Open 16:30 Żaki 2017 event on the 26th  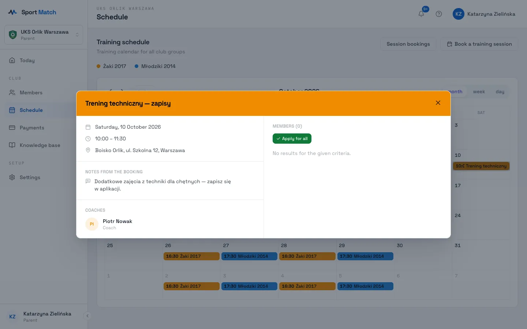coord(191,256)
